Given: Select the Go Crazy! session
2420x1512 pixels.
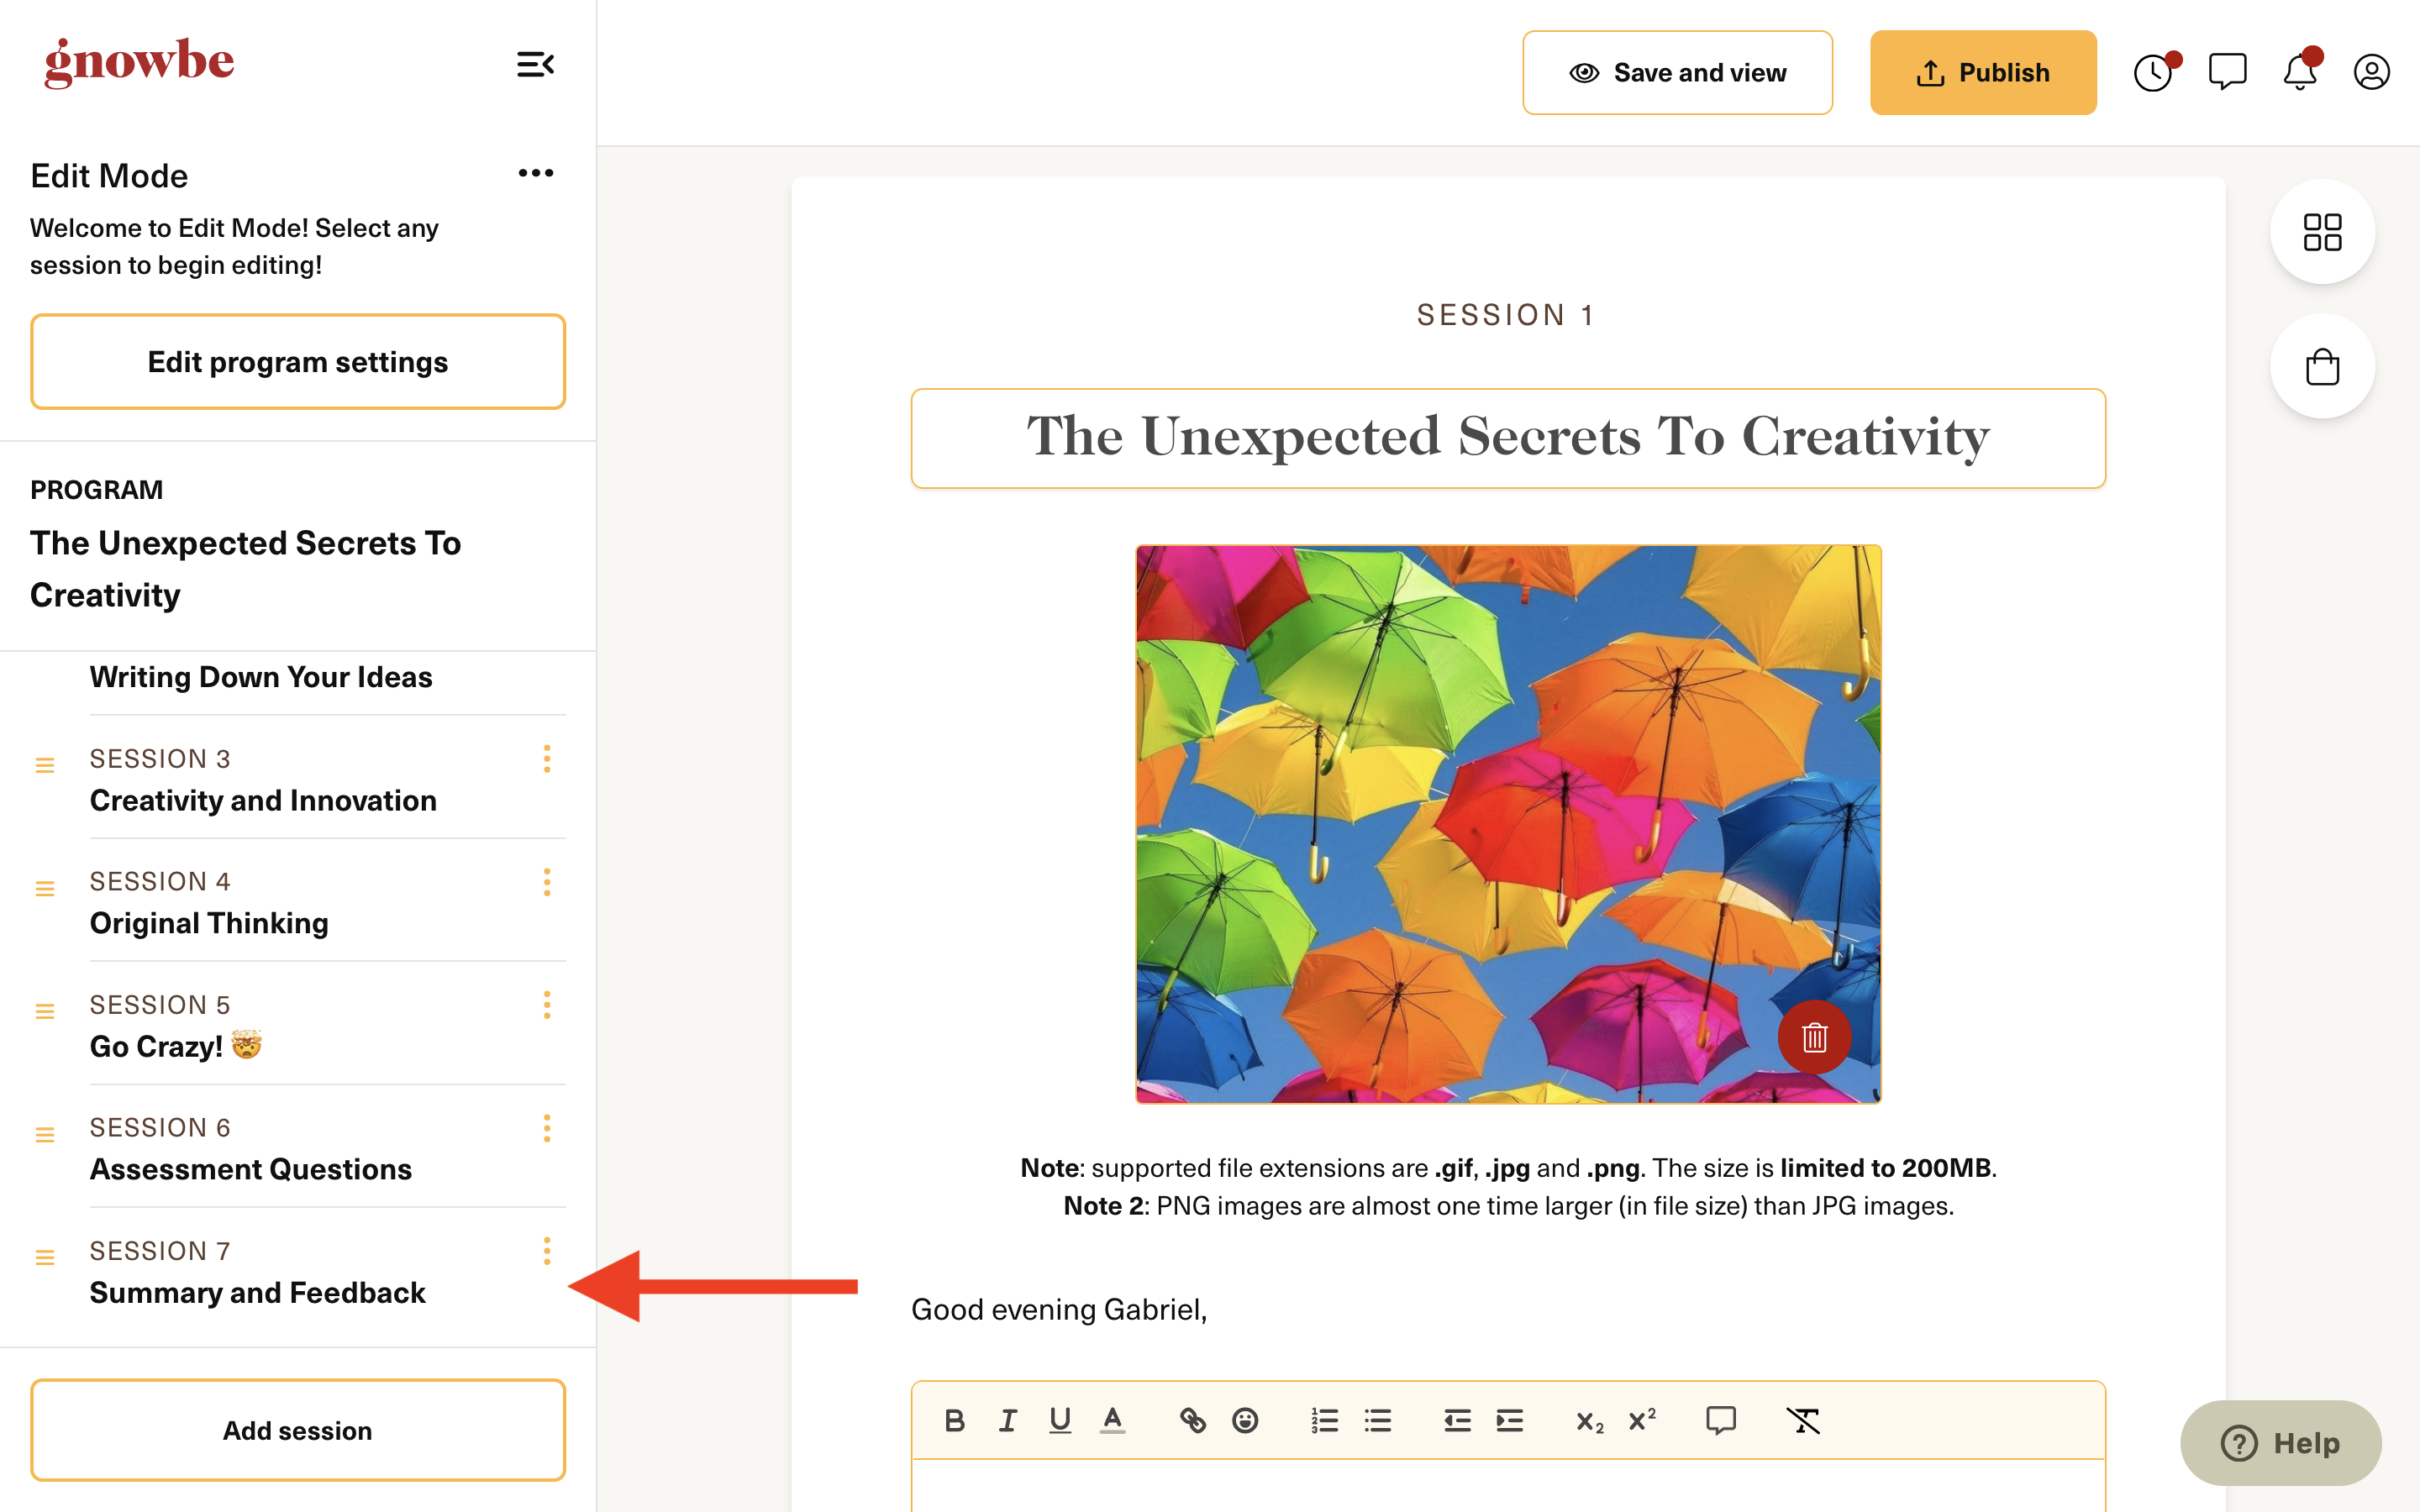Looking at the screenshot, I should [176, 1046].
